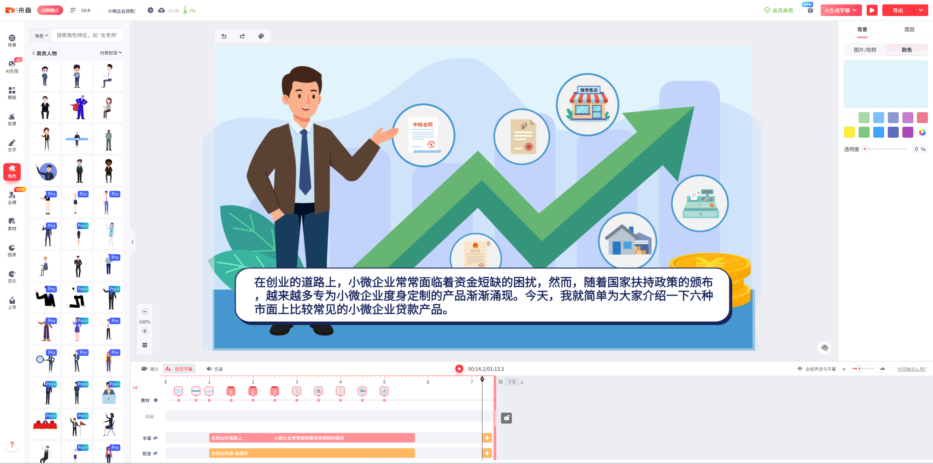Select the 图片/视频 background tab
This screenshot has width=933, height=464.
[x=865, y=50]
